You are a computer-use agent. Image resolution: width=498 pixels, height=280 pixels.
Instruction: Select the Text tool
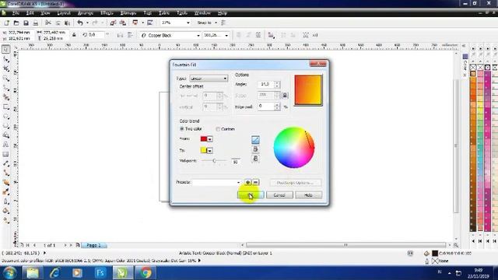(x=5, y=145)
